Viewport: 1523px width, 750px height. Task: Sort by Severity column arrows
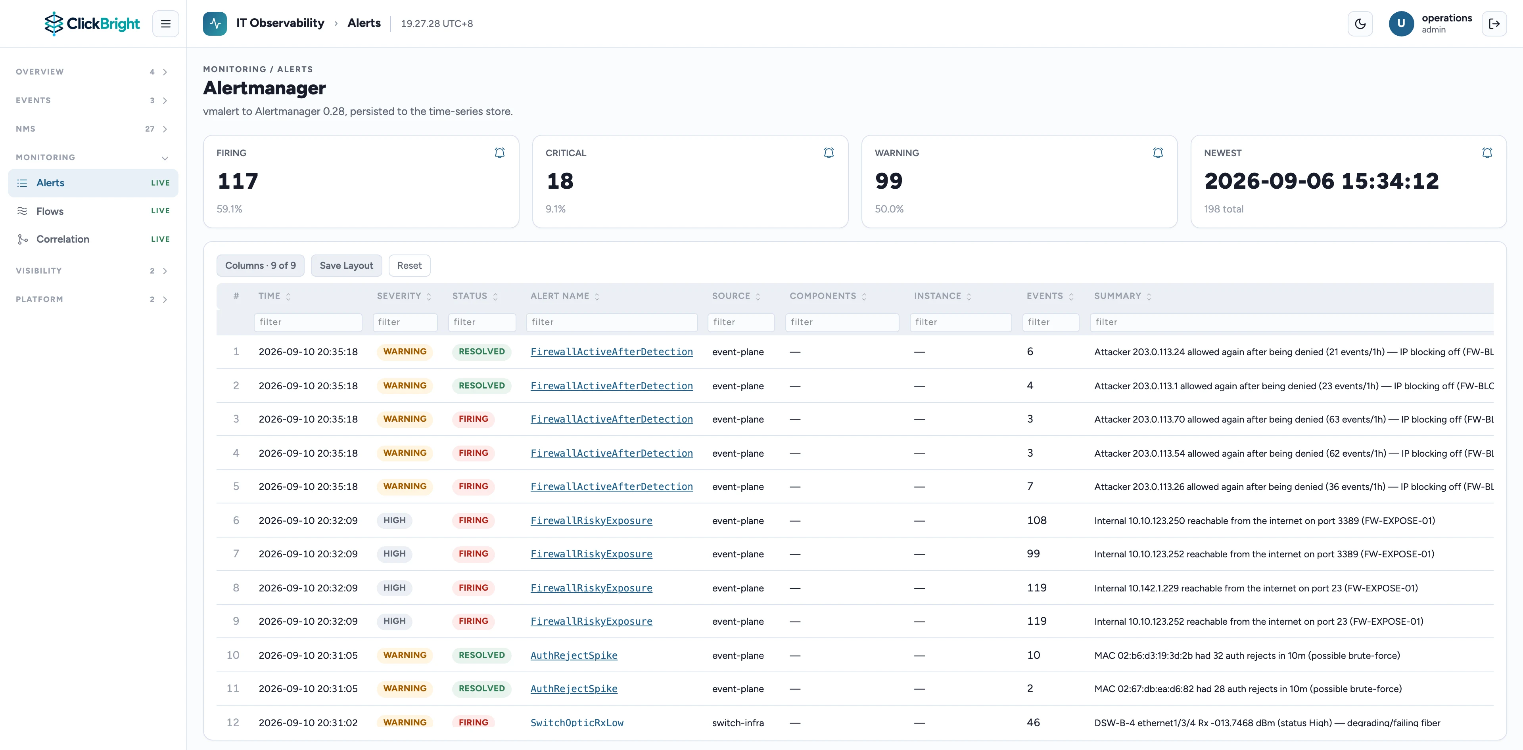coord(429,296)
